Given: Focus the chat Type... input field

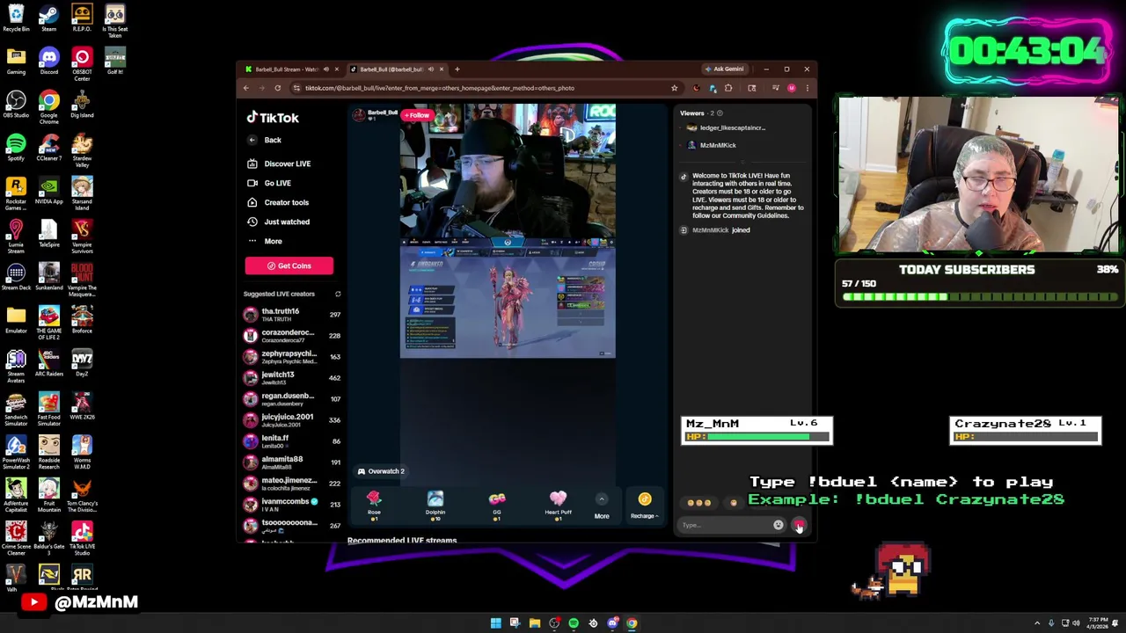Looking at the screenshot, I should pyautogui.click(x=726, y=525).
